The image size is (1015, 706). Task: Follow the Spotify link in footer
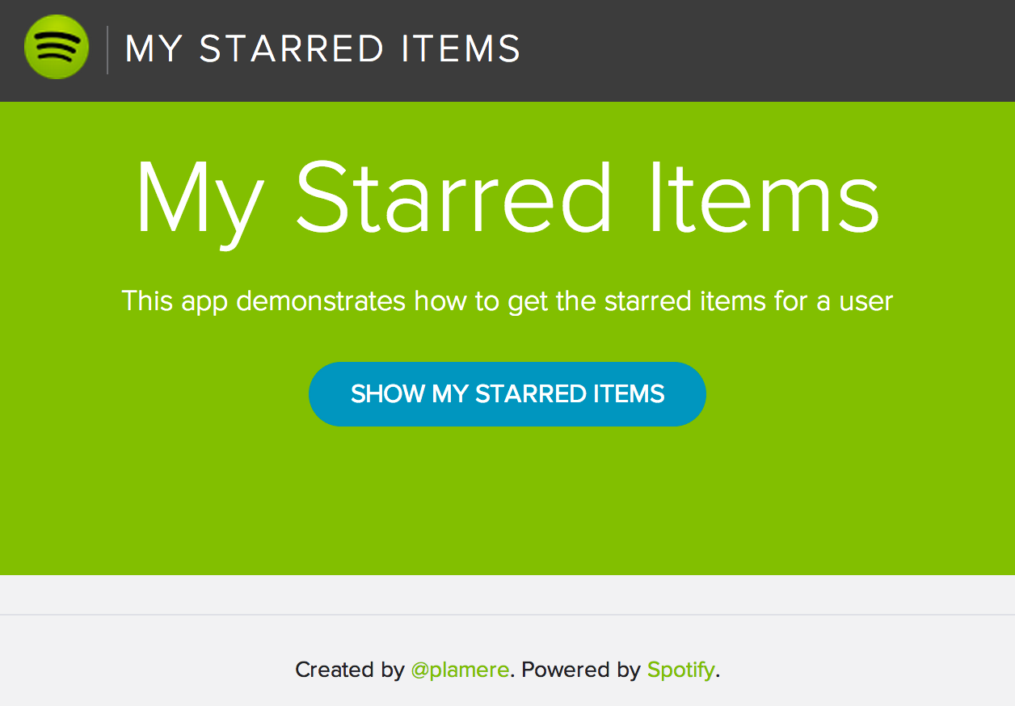pyautogui.click(x=680, y=670)
